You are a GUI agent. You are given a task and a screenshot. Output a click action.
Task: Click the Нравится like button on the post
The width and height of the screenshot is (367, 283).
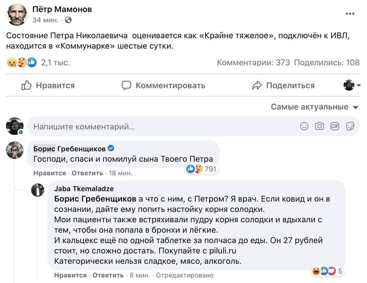[48, 85]
